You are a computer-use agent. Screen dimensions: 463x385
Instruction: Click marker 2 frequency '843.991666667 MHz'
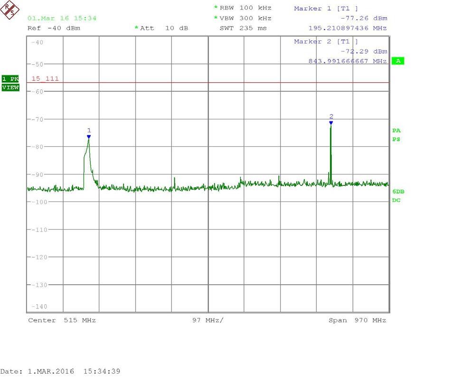[x=348, y=61]
